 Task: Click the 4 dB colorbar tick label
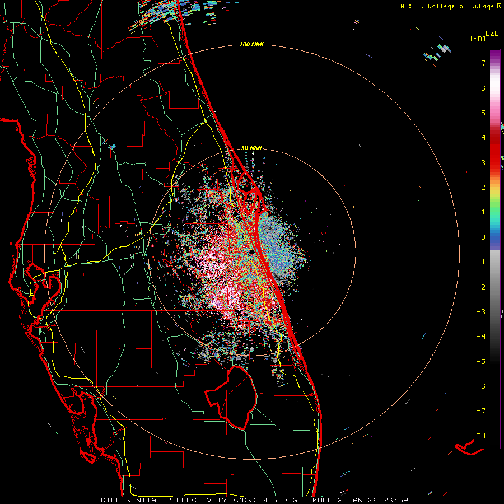(483, 138)
